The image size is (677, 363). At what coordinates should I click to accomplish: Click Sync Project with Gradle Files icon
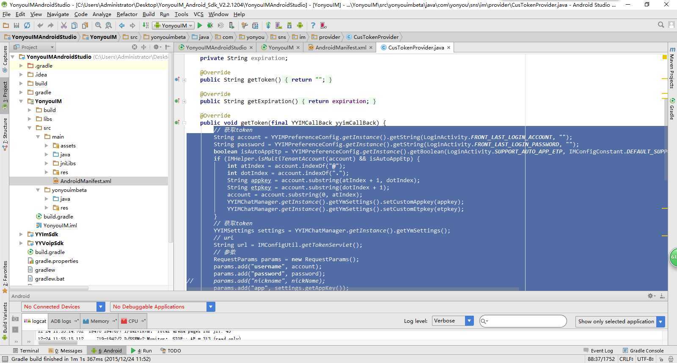tap(268, 25)
